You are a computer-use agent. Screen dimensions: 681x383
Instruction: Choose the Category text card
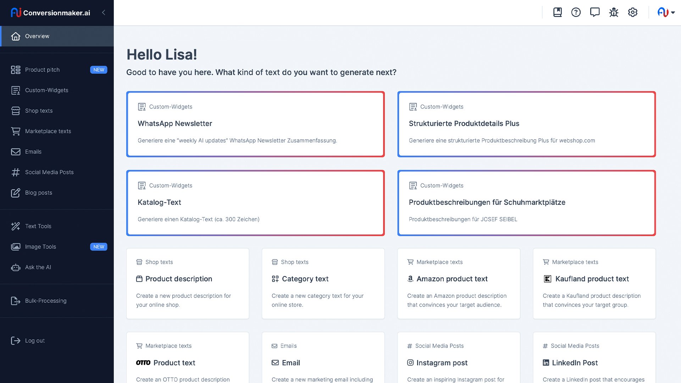point(323,284)
